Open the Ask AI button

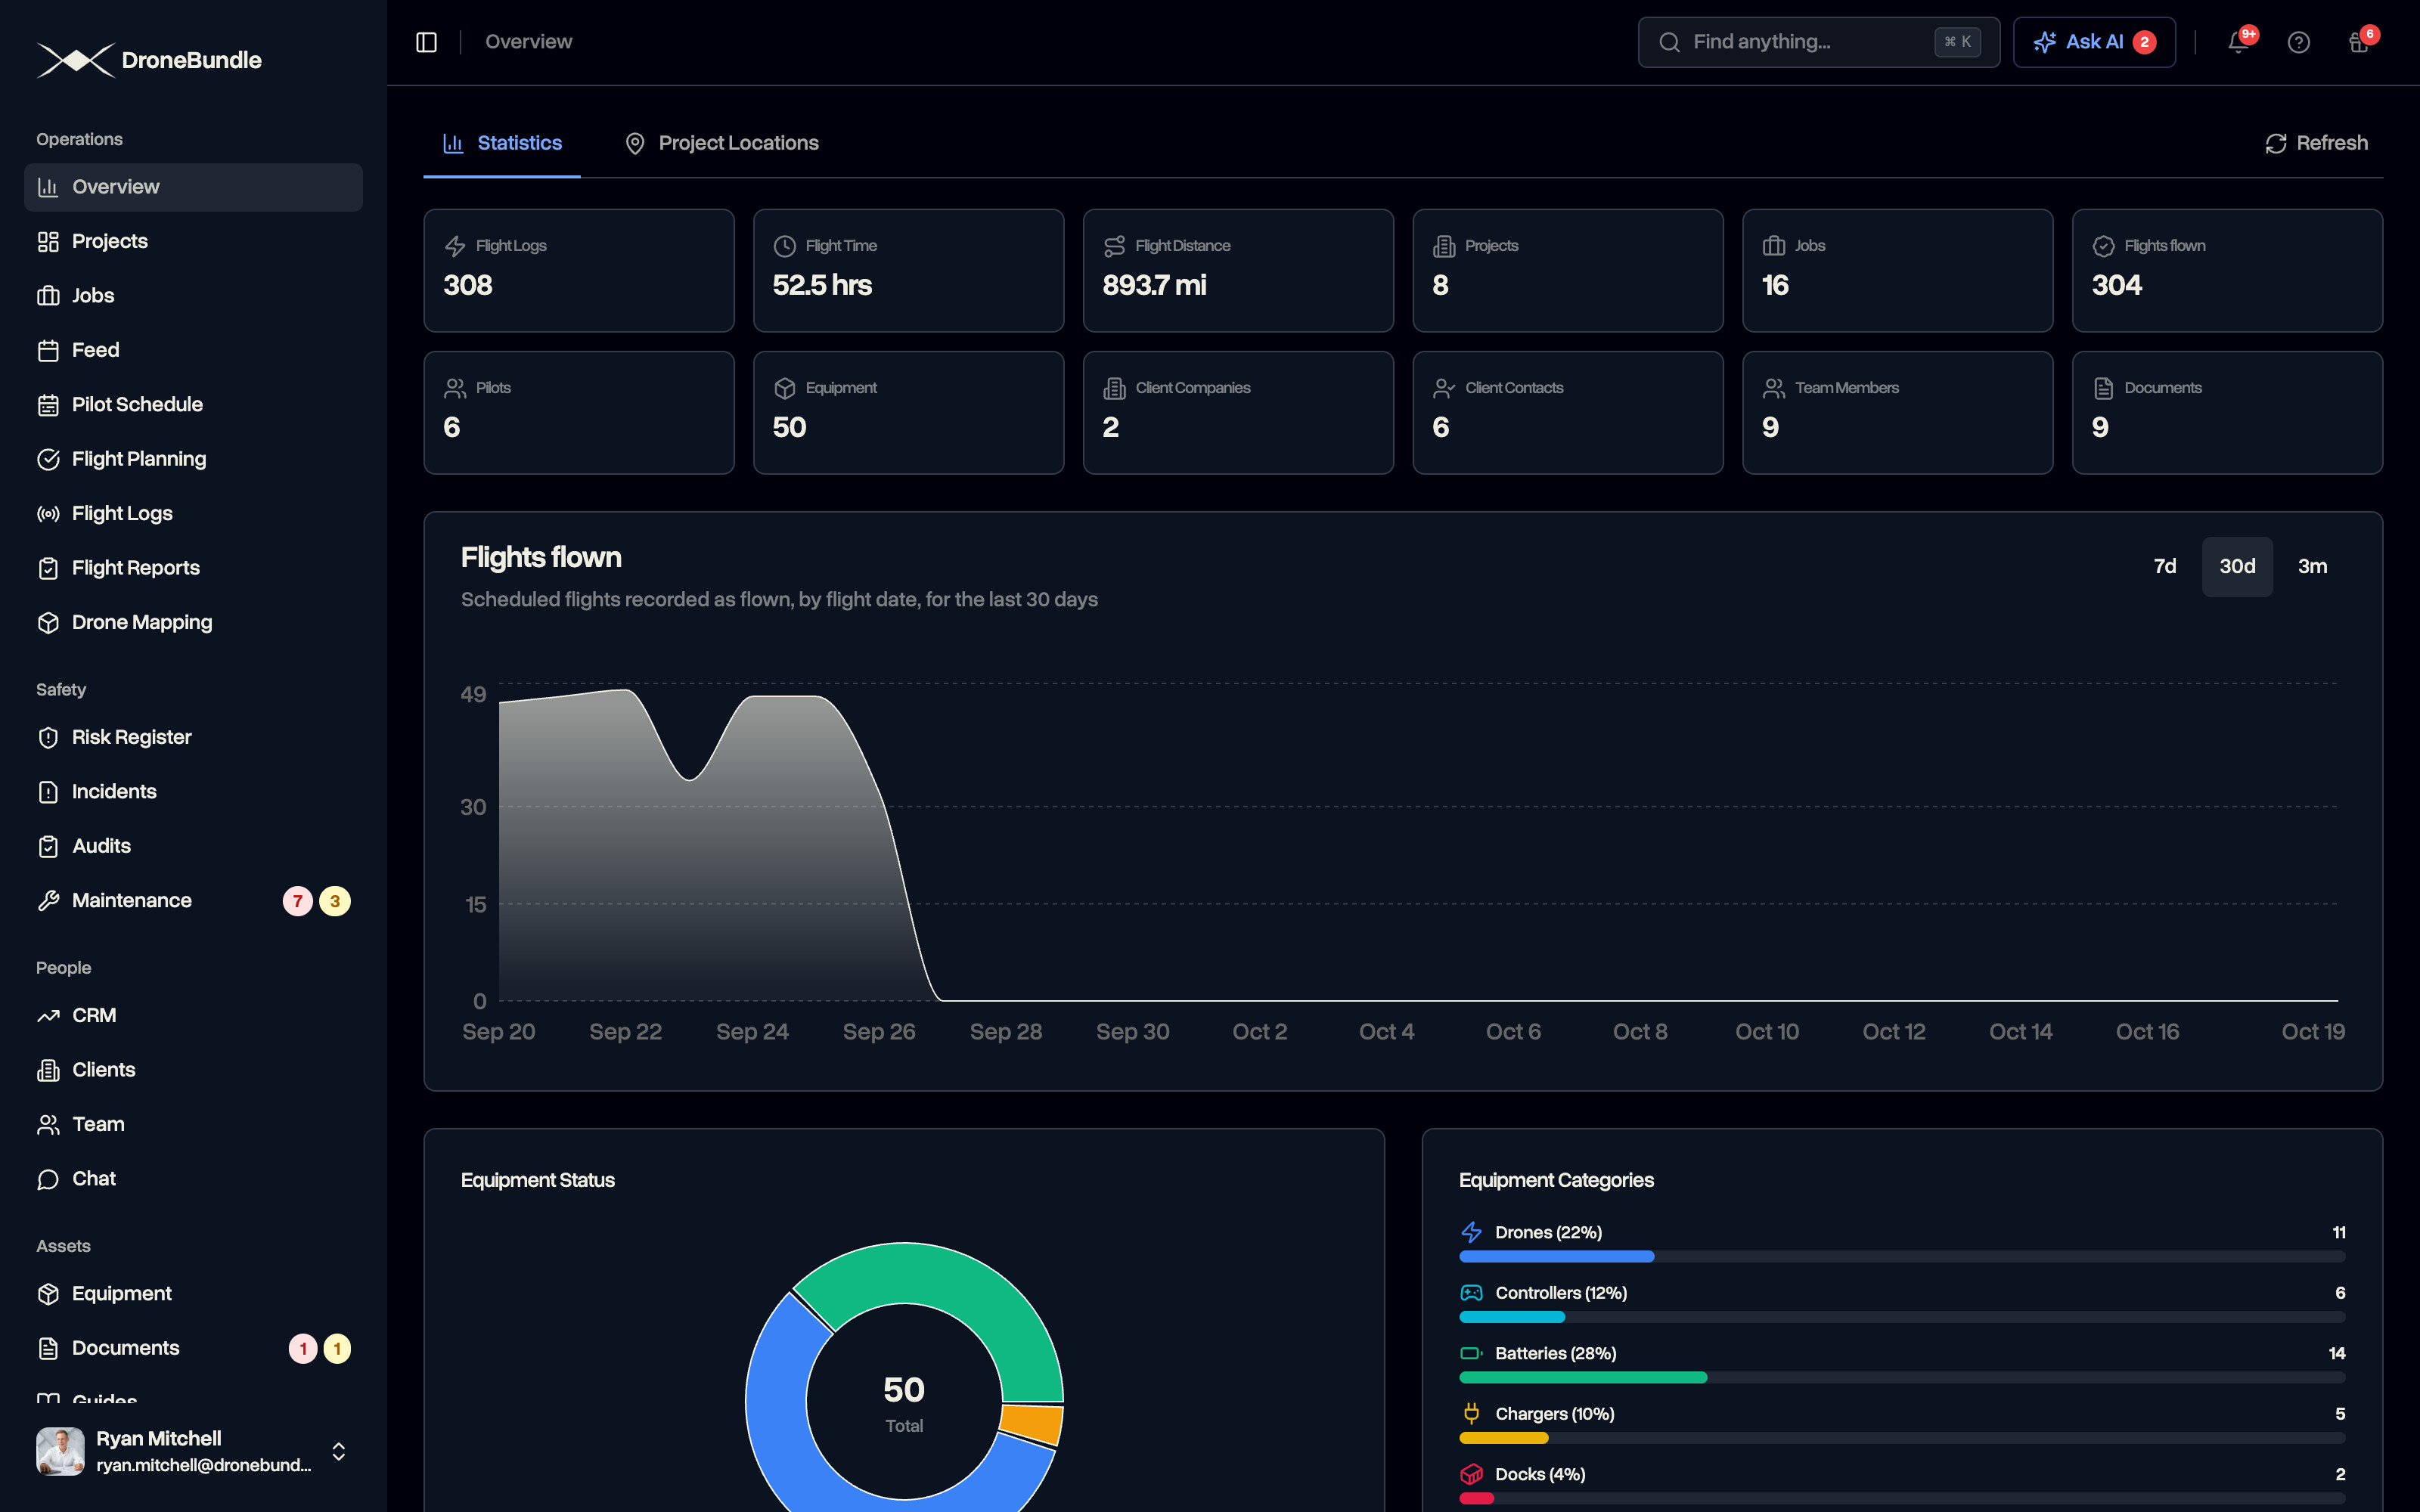(2094, 42)
